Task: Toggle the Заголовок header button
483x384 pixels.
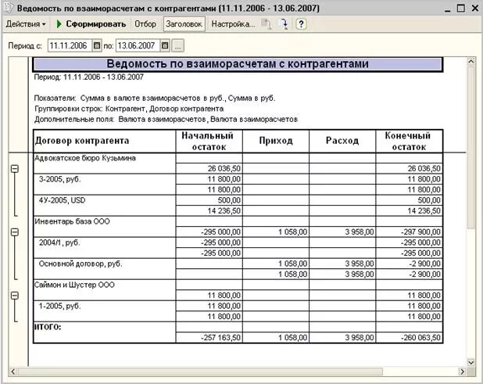Action: (184, 24)
